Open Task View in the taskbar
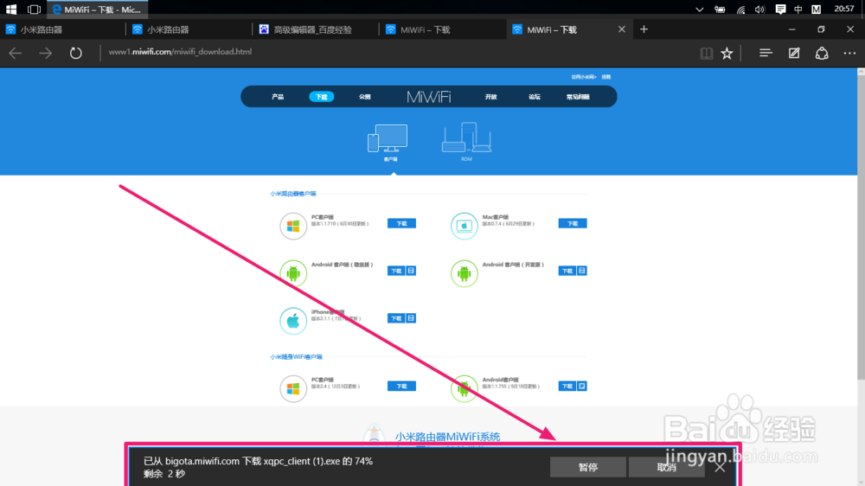 35,10
